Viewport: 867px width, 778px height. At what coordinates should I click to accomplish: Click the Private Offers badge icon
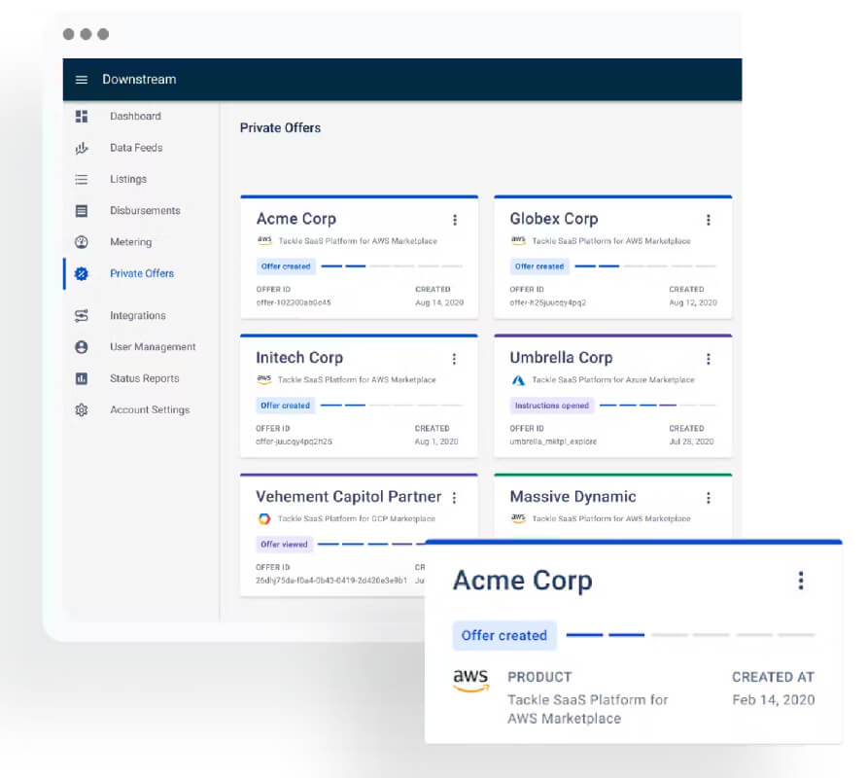82,273
